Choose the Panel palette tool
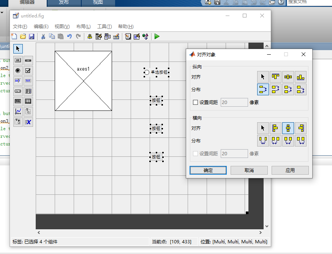 tap(28, 111)
